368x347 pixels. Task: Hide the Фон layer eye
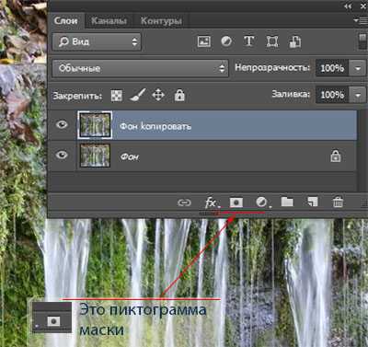pos(62,155)
